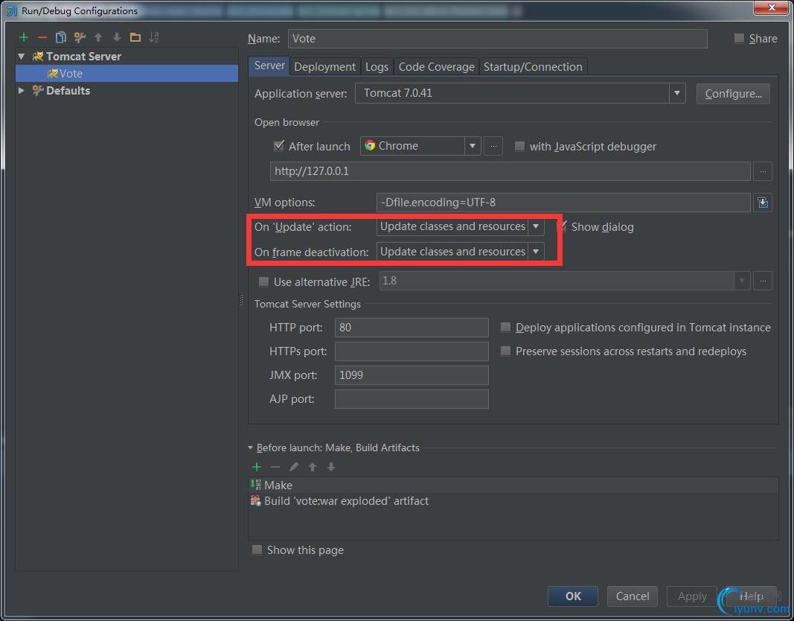Toggle After launch checkbox

coord(278,146)
